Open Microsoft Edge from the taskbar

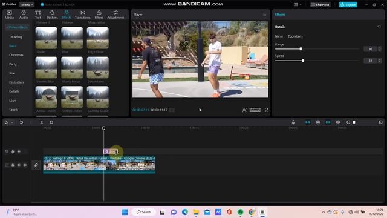click(x=185, y=212)
